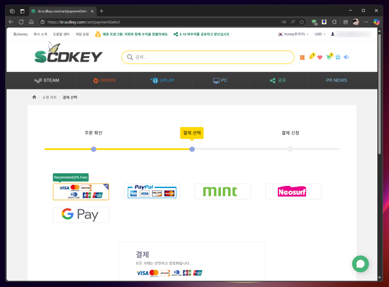This screenshot has width=389, height=287.
Task: Open the UPLAY category menu
Action: pos(162,80)
